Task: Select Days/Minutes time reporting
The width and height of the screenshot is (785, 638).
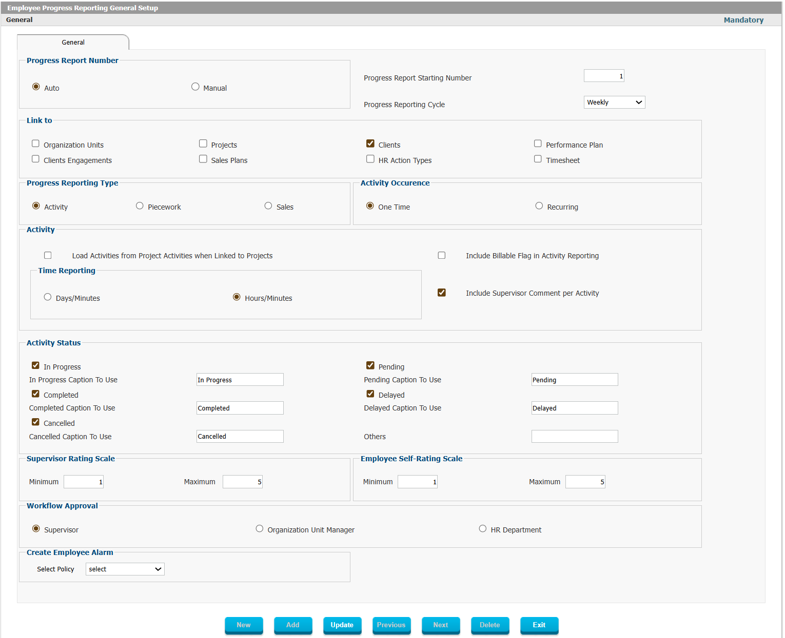Action: pyautogui.click(x=48, y=297)
